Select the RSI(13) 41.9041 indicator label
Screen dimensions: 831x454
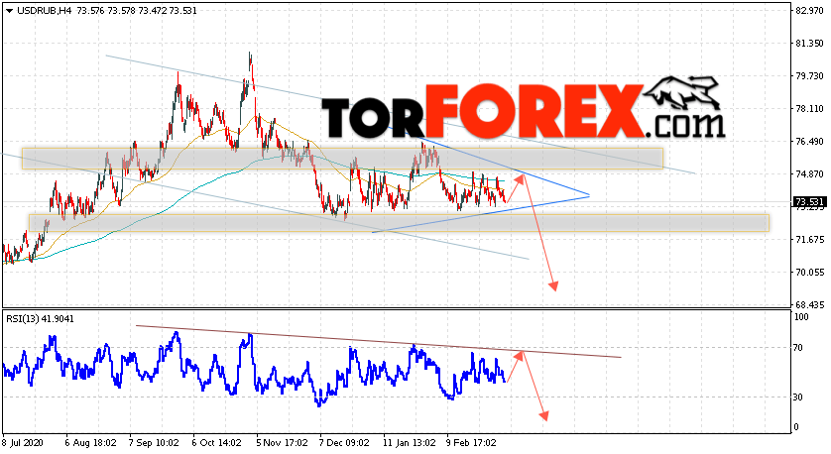click(x=41, y=319)
